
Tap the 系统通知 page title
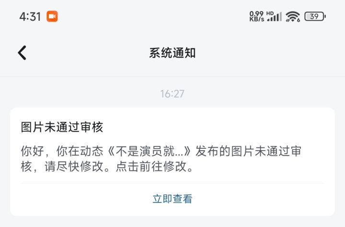click(172, 53)
